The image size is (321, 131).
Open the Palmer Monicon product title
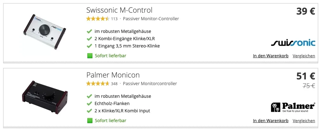click(113, 75)
